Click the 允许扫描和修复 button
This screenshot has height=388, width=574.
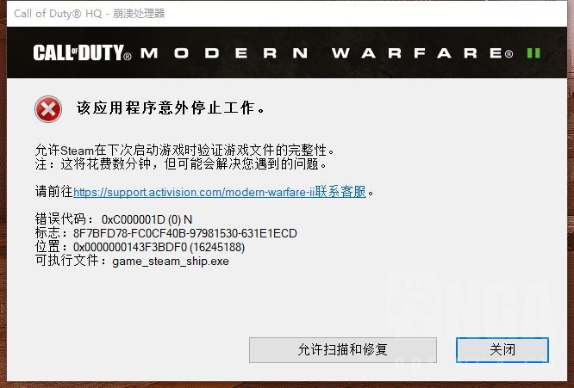(343, 350)
